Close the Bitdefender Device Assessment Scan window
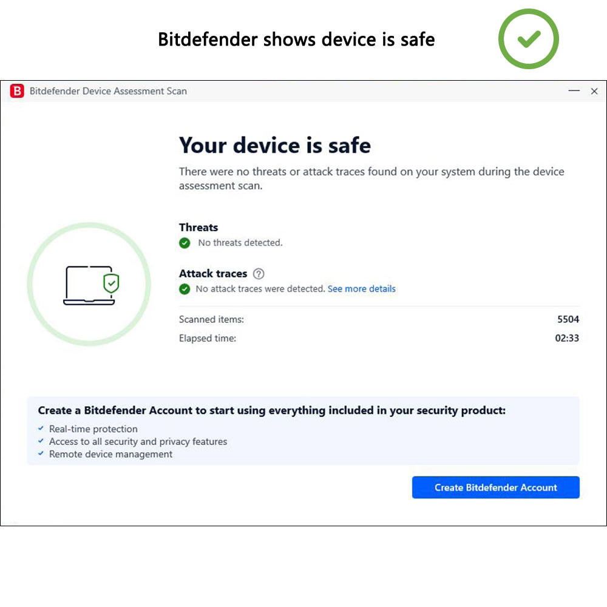This screenshot has width=607, height=607. coord(594,91)
